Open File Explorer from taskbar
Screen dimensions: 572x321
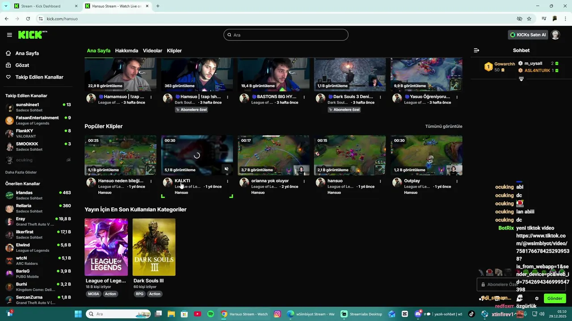click(171, 314)
